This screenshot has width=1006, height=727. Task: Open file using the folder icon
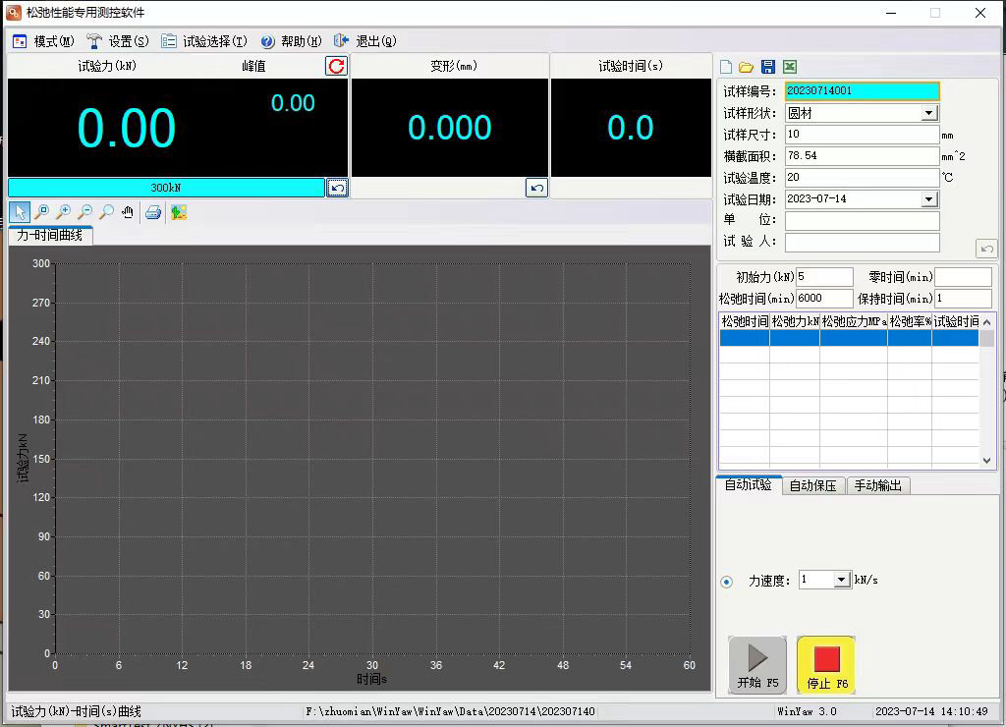[746, 67]
